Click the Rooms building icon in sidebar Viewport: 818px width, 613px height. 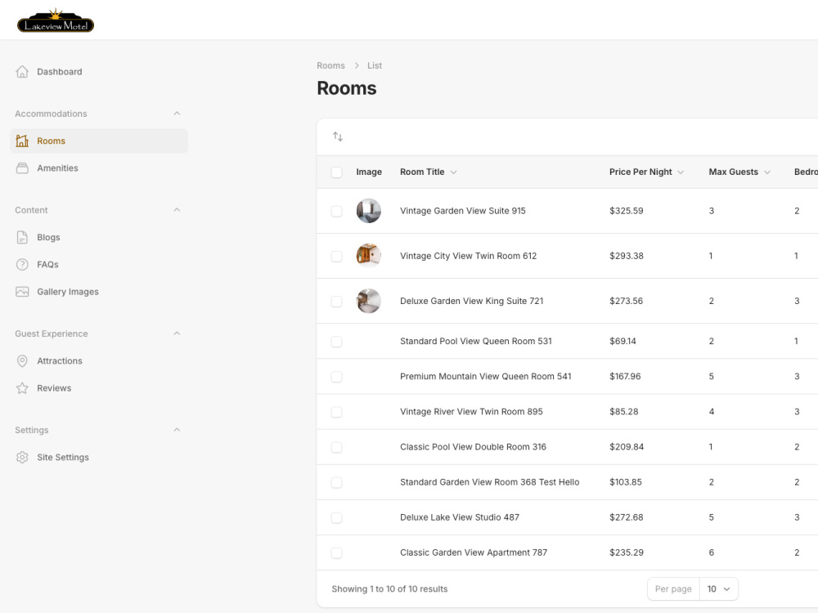22,141
